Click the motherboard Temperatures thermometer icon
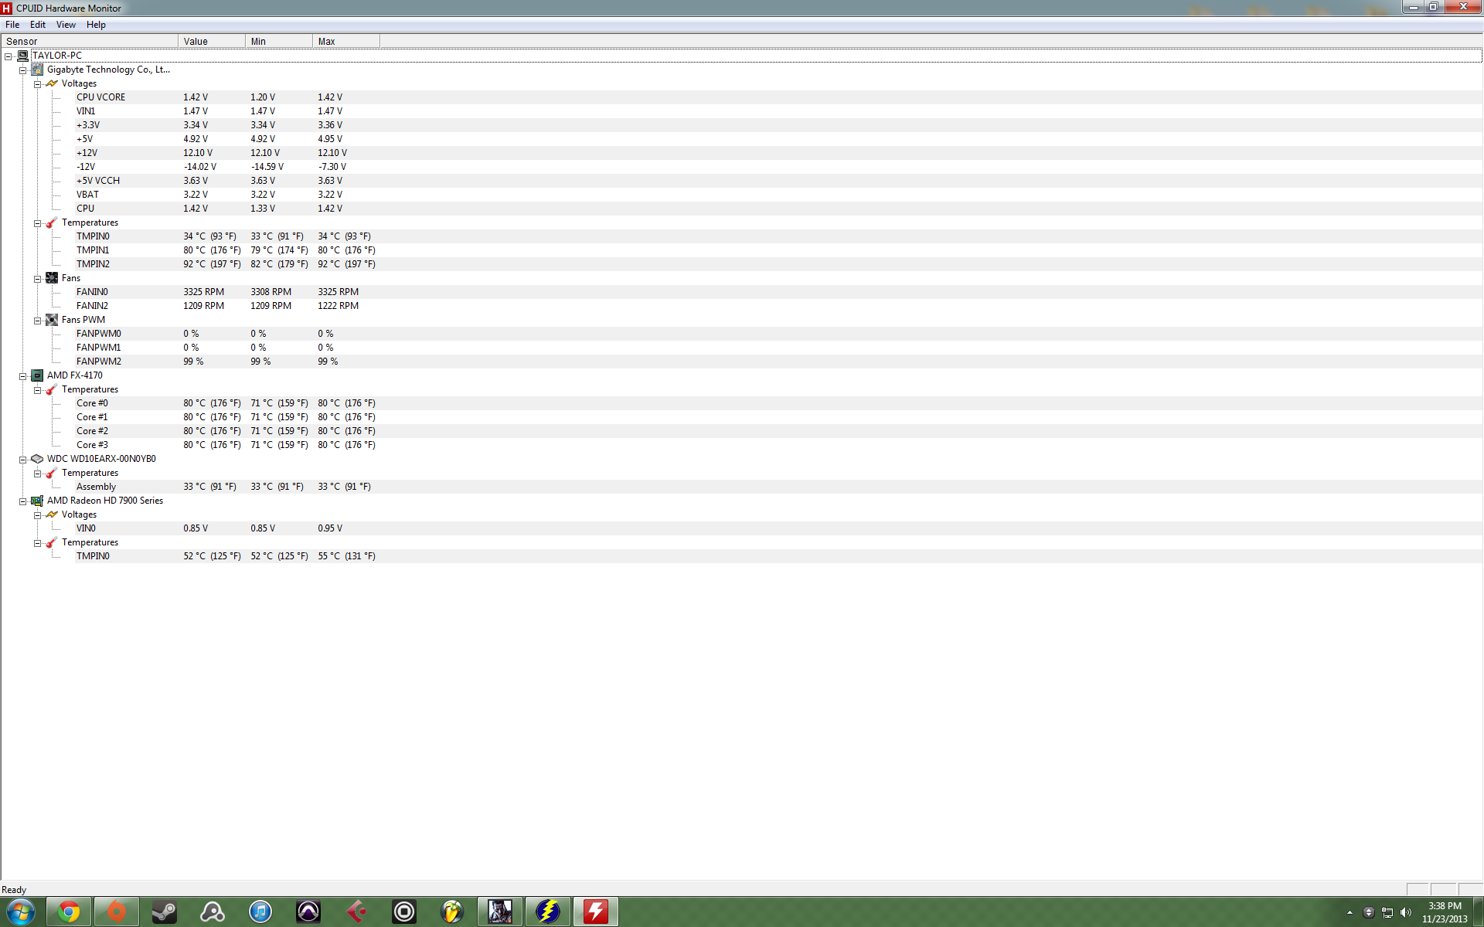This screenshot has height=927, width=1484. point(52,222)
